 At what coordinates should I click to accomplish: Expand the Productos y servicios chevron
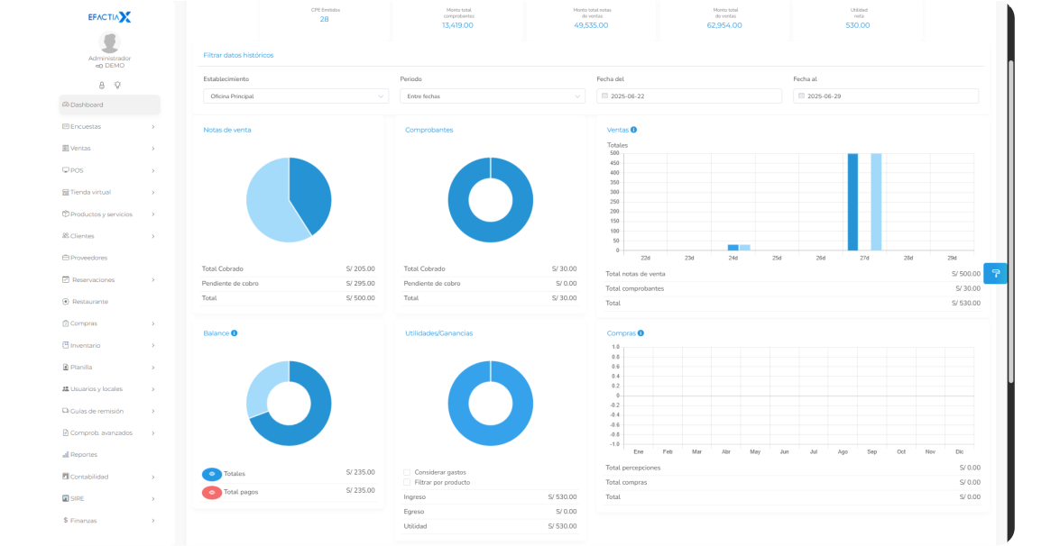pos(153,214)
